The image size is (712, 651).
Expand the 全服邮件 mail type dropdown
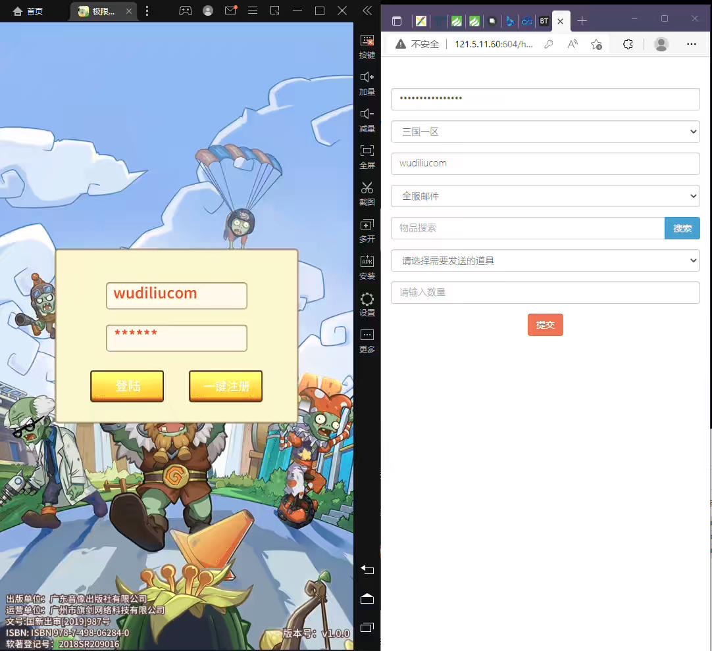pos(545,196)
